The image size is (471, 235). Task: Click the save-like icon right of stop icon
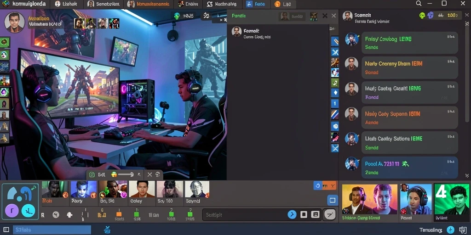point(315,214)
